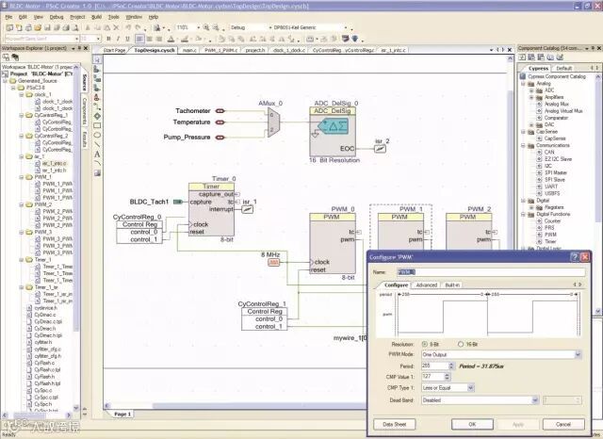Click the Data Sheet button
Screen dimensions: 603x439
395,424
